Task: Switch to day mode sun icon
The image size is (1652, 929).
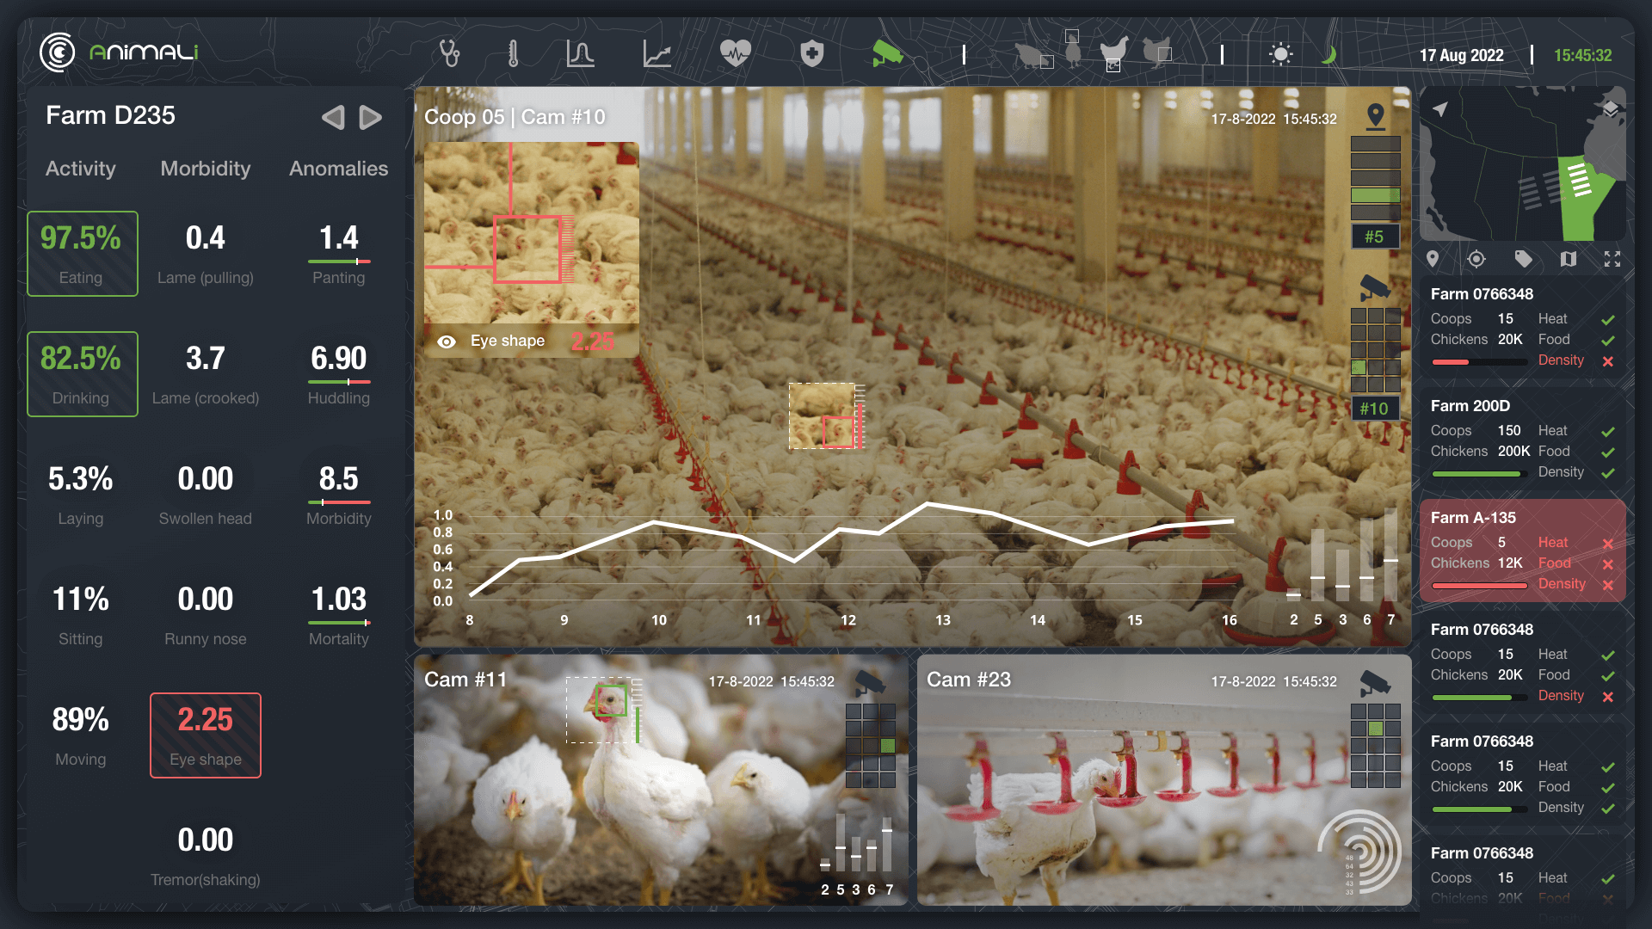Action: point(1280,54)
